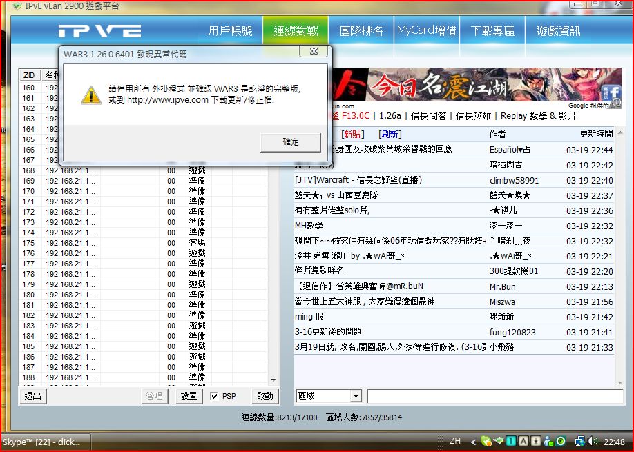Click the down arrow of user list scrollbar
Image resolution: width=634 pixels, height=452 pixels.
click(273, 380)
